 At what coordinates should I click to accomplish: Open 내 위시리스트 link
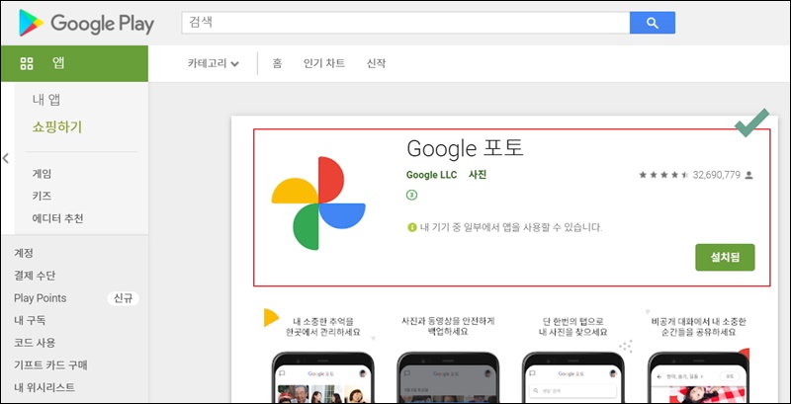44,387
